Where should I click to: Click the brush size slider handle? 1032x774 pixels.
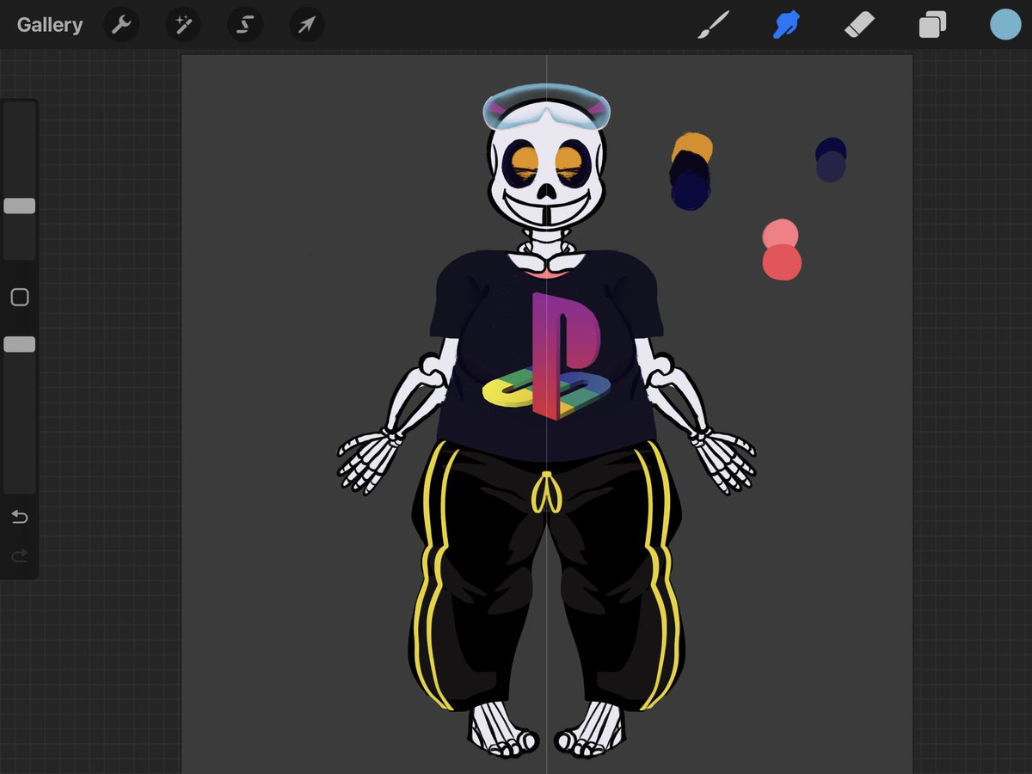[19, 206]
